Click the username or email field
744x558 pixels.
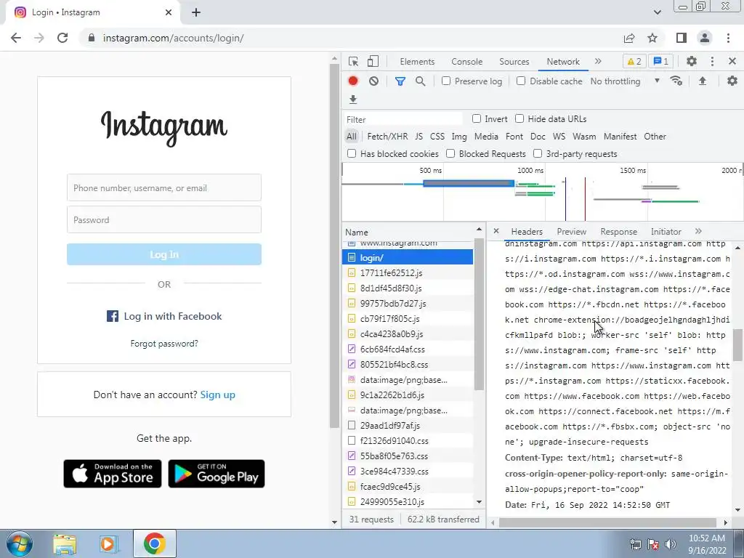coord(164,187)
